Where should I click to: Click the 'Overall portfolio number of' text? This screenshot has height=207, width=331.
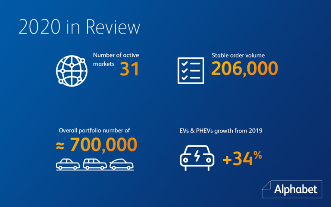coord(94,130)
